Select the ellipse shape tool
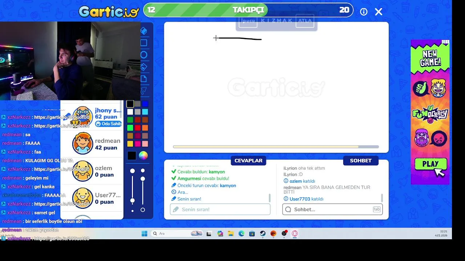The image size is (465, 261). (x=144, y=55)
